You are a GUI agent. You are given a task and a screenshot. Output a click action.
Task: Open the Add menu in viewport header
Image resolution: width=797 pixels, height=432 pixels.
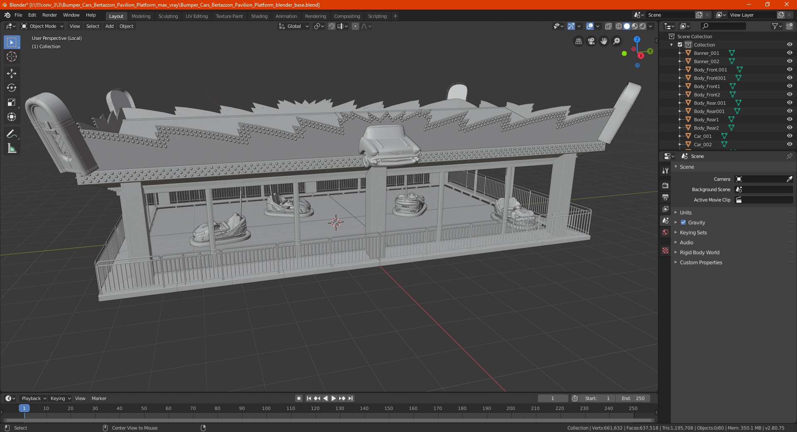[x=109, y=26]
